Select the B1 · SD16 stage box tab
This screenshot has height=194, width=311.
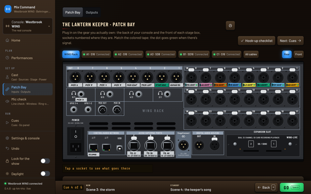[x=194, y=54]
